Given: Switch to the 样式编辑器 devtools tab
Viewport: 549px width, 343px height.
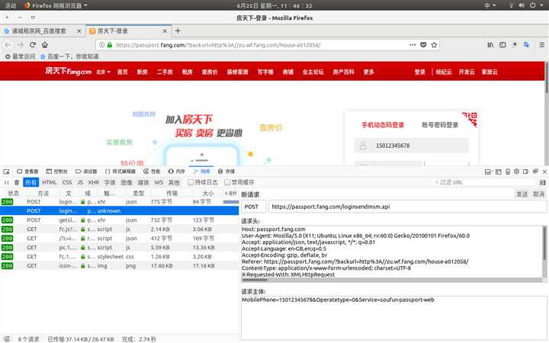Looking at the screenshot, I should tap(120, 171).
